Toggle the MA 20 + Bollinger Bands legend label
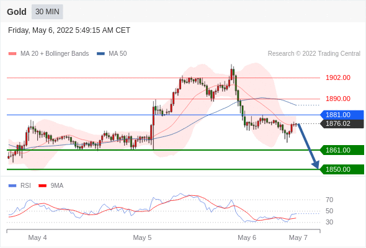This screenshot has width=366, height=248. point(55,54)
